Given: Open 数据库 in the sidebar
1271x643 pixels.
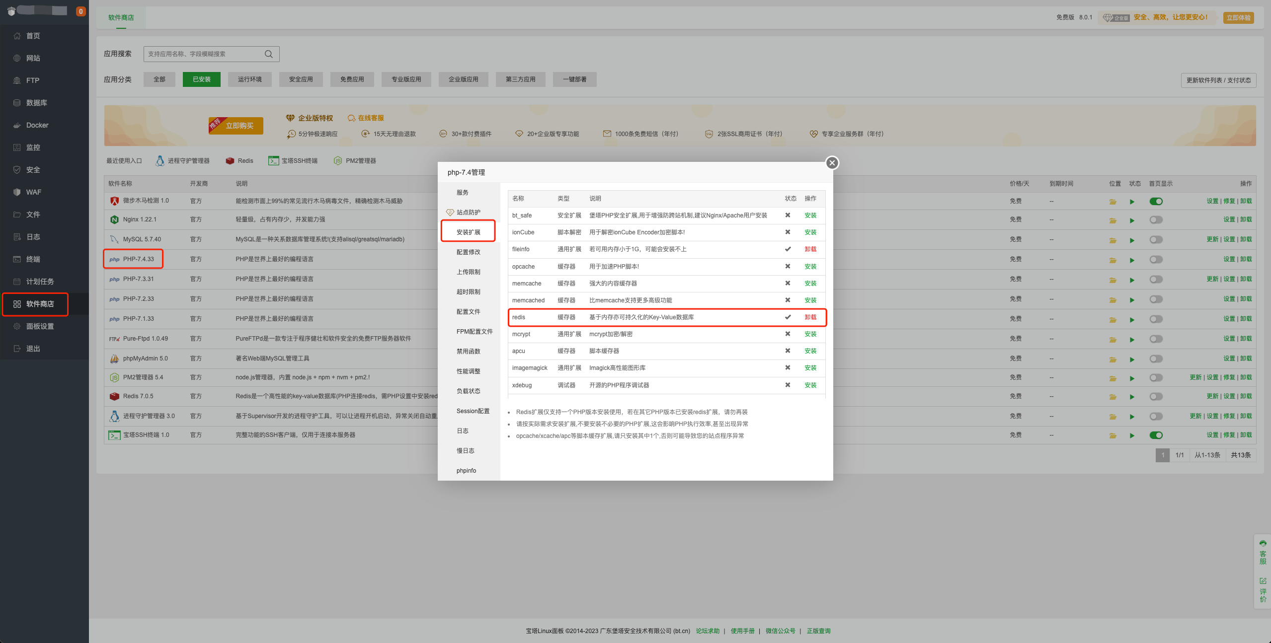Looking at the screenshot, I should click(36, 103).
